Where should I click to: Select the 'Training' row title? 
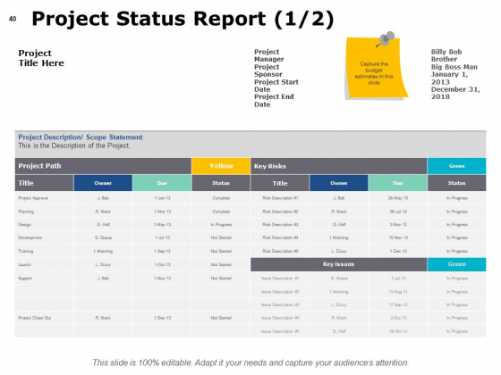coord(26,251)
